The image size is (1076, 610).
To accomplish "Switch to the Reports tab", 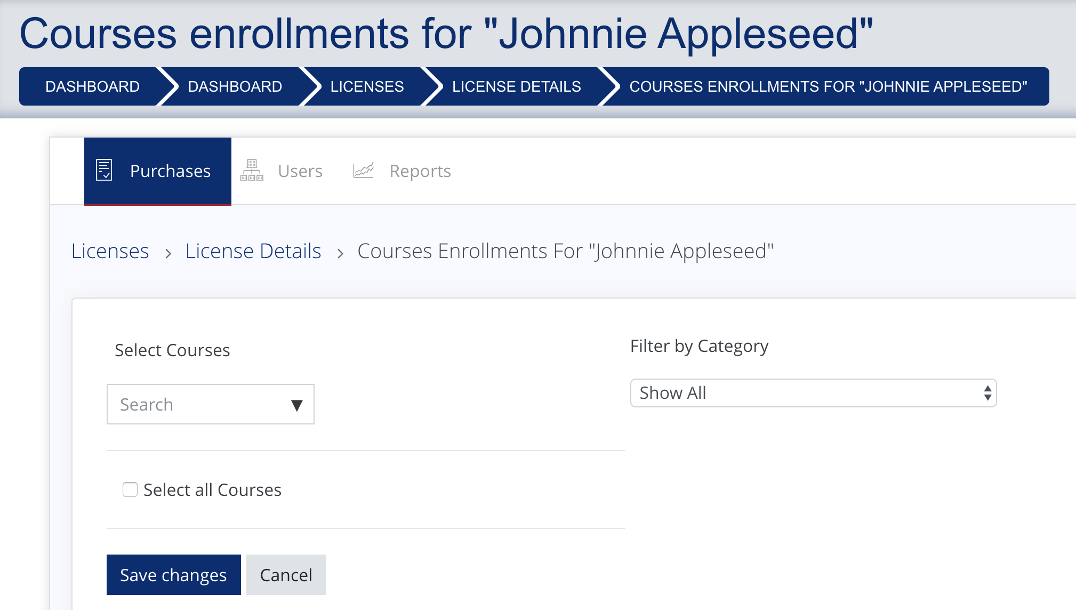I will 420,171.
